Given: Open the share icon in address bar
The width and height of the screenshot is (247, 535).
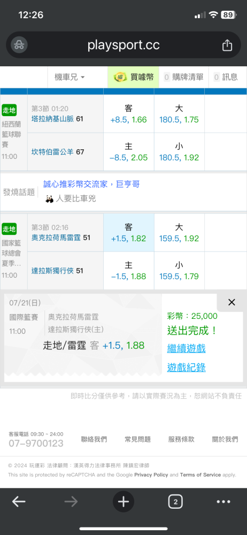Looking at the screenshot, I should click(x=227, y=45).
